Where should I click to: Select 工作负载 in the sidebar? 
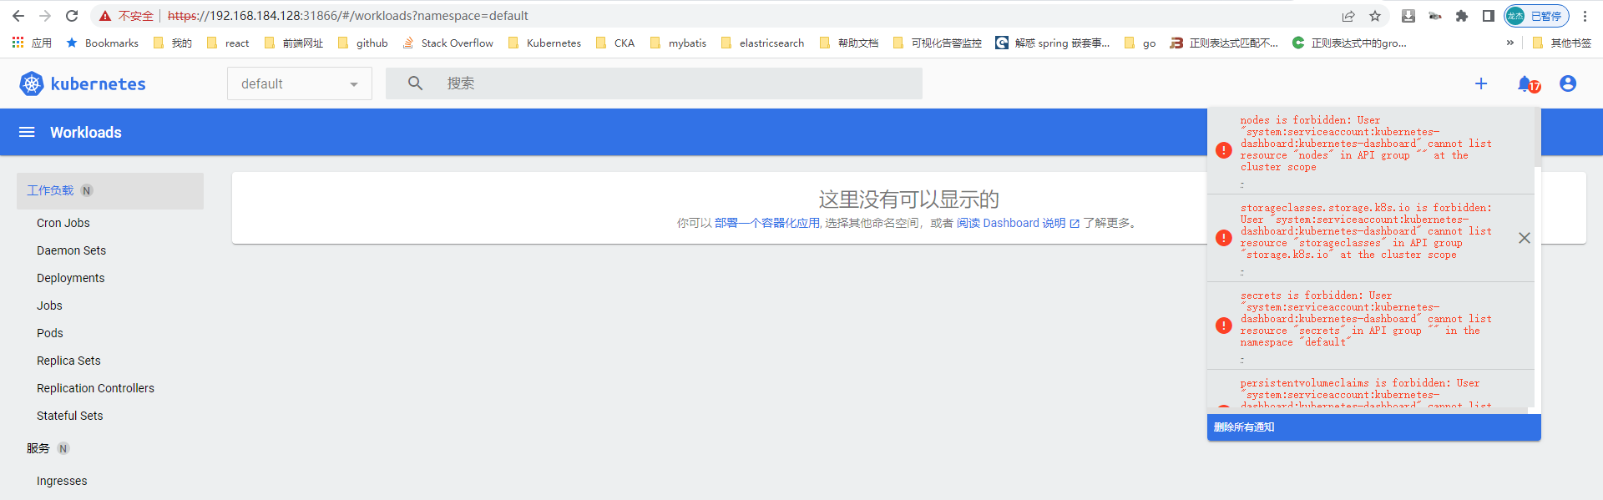pyautogui.click(x=110, y=190)
